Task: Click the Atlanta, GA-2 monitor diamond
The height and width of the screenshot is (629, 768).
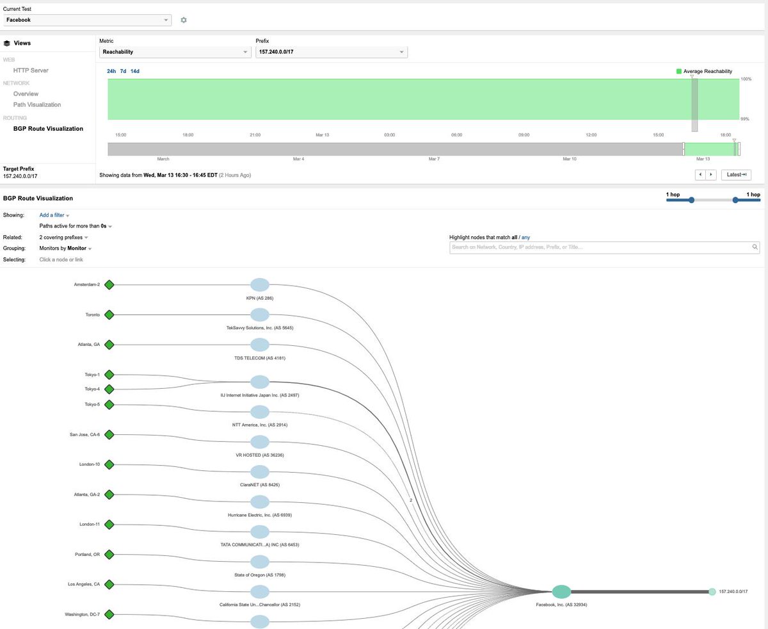Action: click(x=109, y=494)
